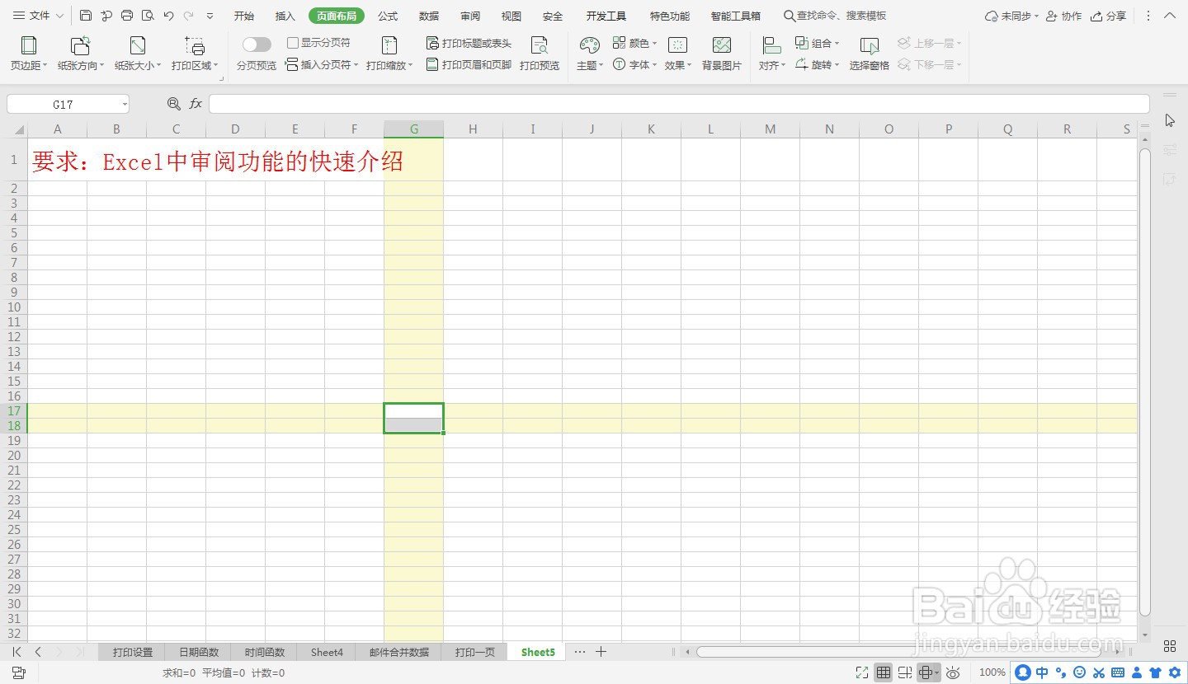Open the 选择窗格 selection pane
1188x684 pixels.
click(x=870, y=54)
